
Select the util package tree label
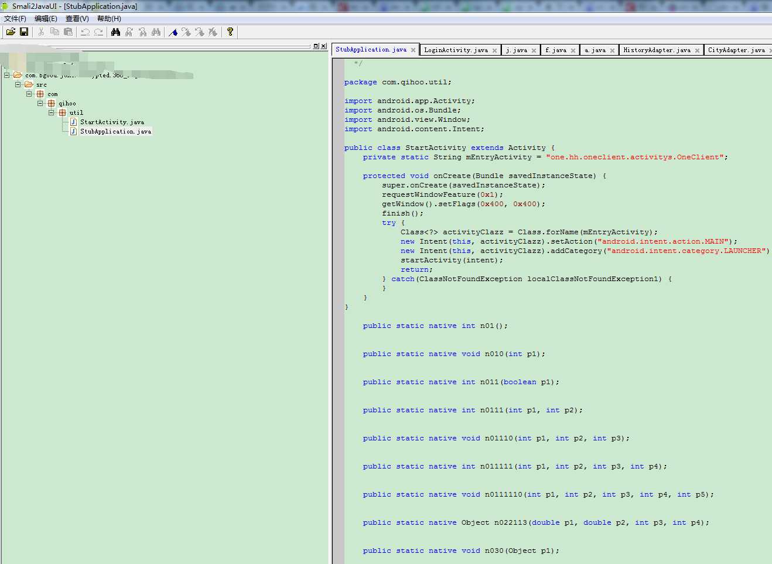point(76,112)
